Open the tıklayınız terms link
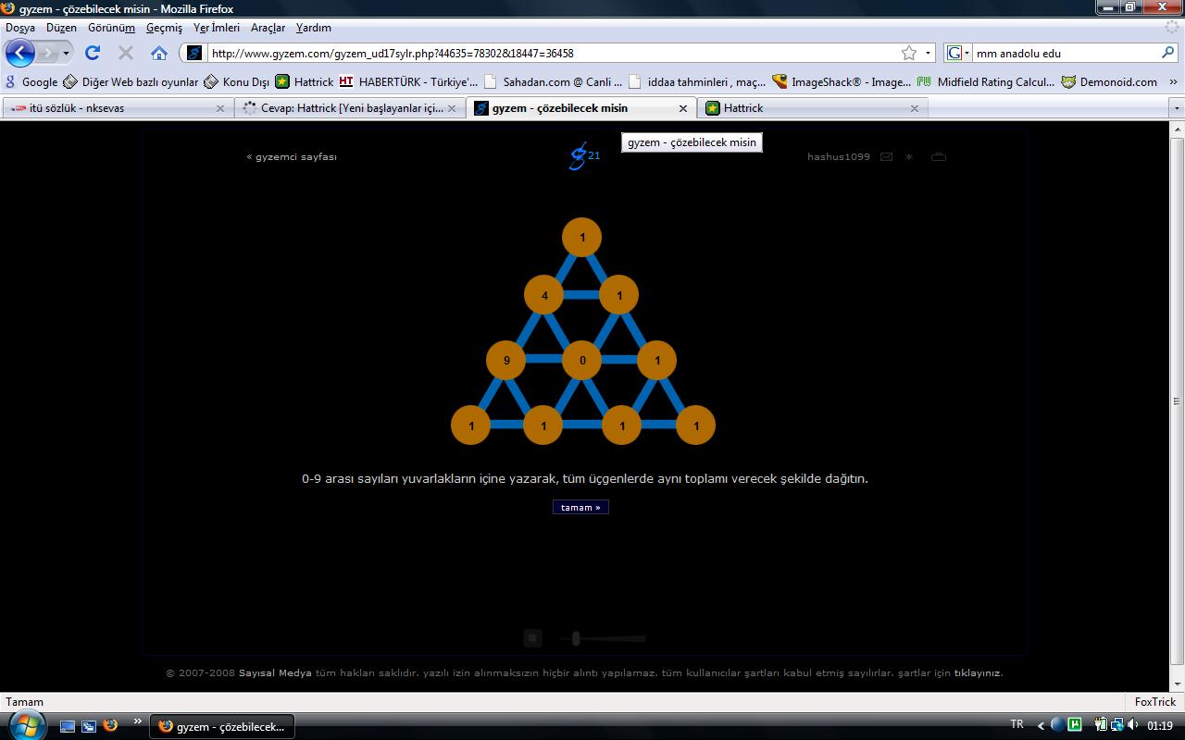The height and width of the screenshot is (740, 1185). (979, 672)
